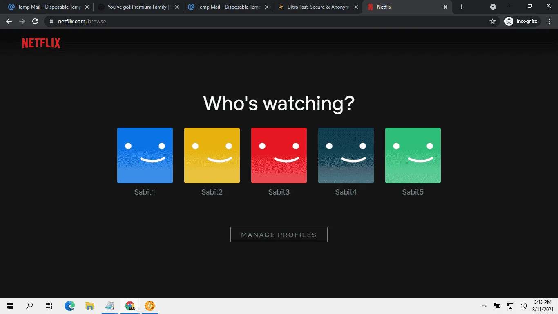558x314 pixels.
Task: Click the Sabit5 profile name text
Action: tap(413, 192)
